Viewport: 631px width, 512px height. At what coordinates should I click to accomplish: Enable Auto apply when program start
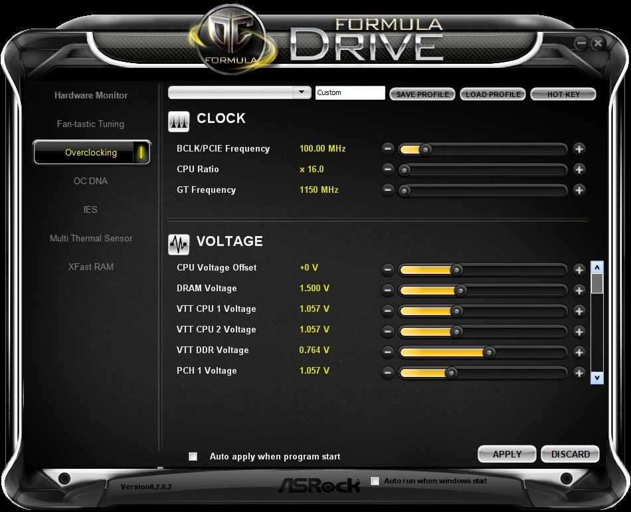pos(193,456)
